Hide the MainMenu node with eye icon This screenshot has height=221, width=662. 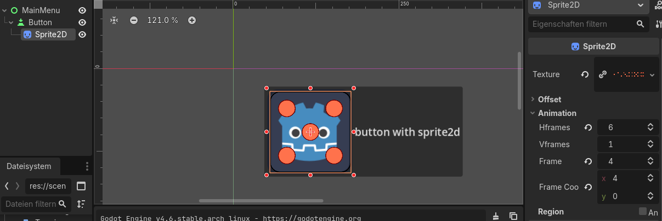pyautogui.click(x=82, y=10)
